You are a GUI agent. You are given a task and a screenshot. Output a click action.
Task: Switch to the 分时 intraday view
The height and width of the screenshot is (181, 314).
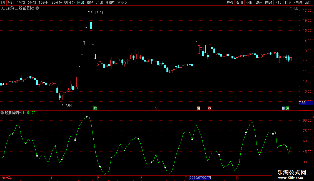pyautogui.click(x=11, y=3)
